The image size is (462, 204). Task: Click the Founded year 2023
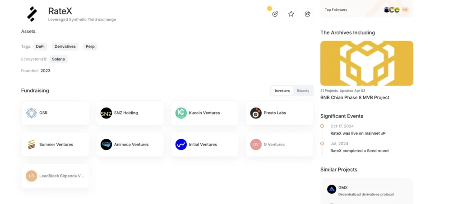(46, 71)
